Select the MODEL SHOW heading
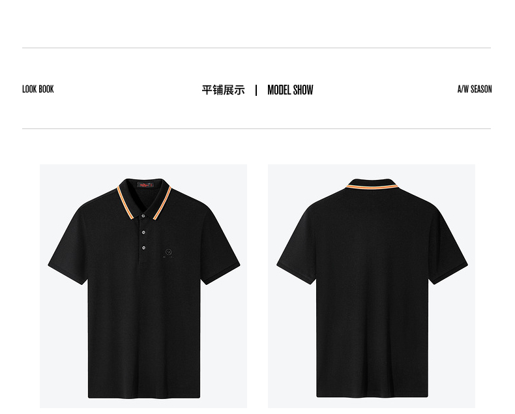Screen dimensions: 515x414 pos(290,90)
